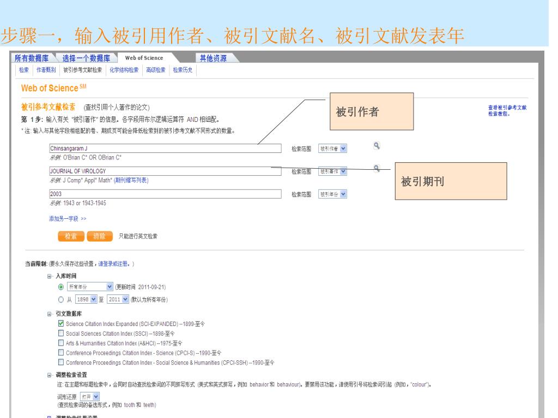The width and height of the screenshot is (558, 418).
Task: Click the Web of Science orange heading
Action: (53, 88)
